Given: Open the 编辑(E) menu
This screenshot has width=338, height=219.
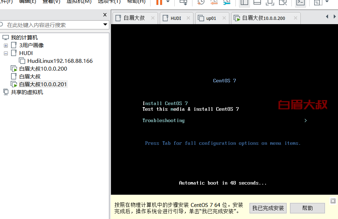Looking at the screenshot, I should (x=28, y=2).
